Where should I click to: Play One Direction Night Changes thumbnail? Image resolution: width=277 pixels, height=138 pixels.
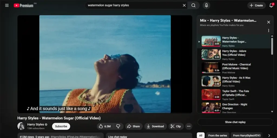click(x=211, y=108)
